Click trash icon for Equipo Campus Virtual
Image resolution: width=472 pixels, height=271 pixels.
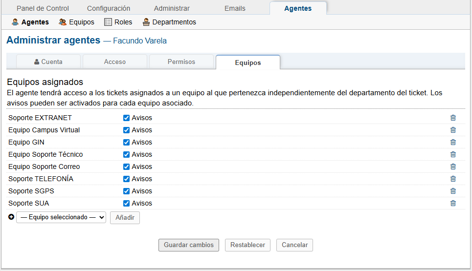tap(453, 130)
